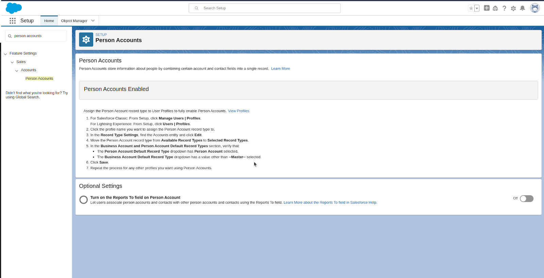544x278 pixels.
Task: Switch to the Home tab
Action: [x=49, y=21]
